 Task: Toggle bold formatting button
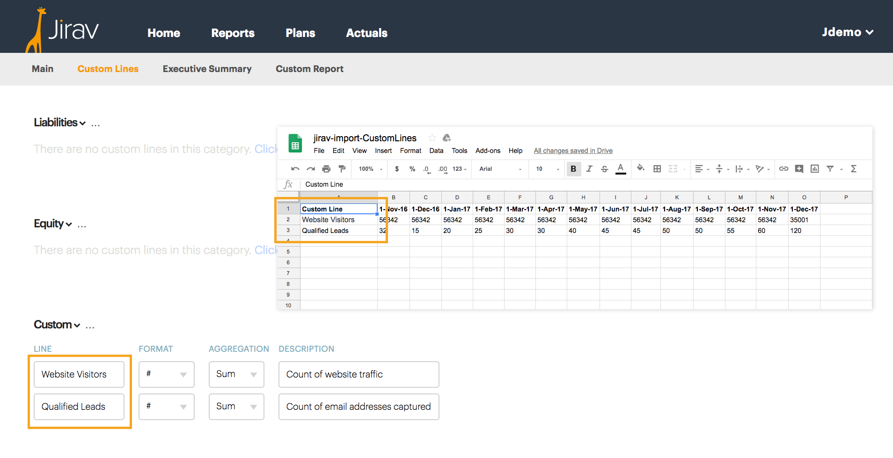[x=573, y=169]
